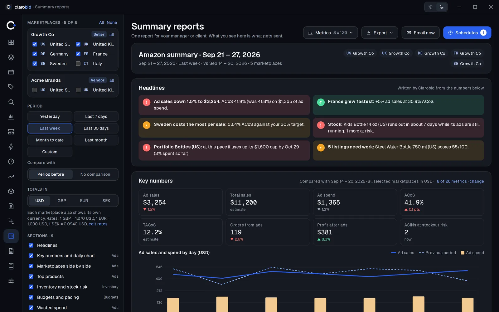Open the edit rates link
Viewport: 499px width, 312px height.
pos(98,224)
